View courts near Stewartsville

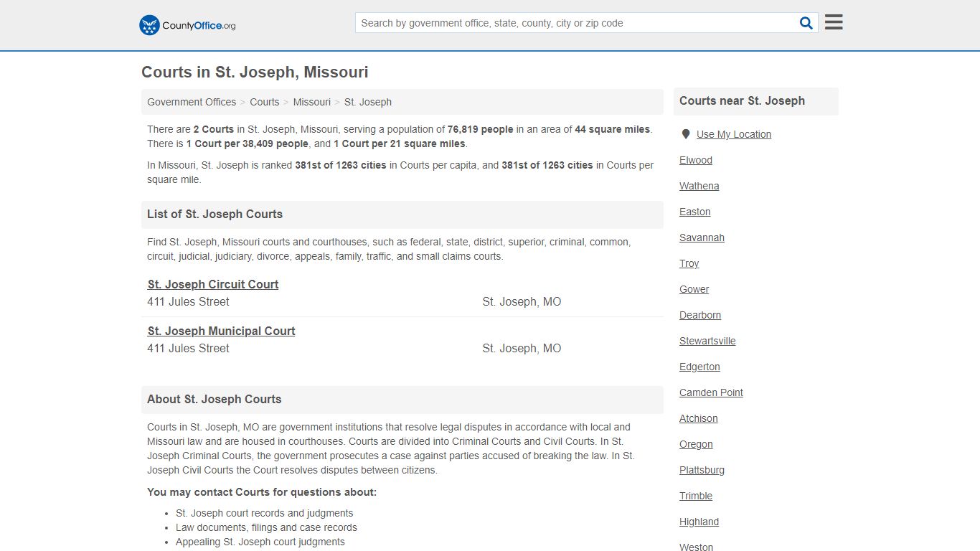708,341
